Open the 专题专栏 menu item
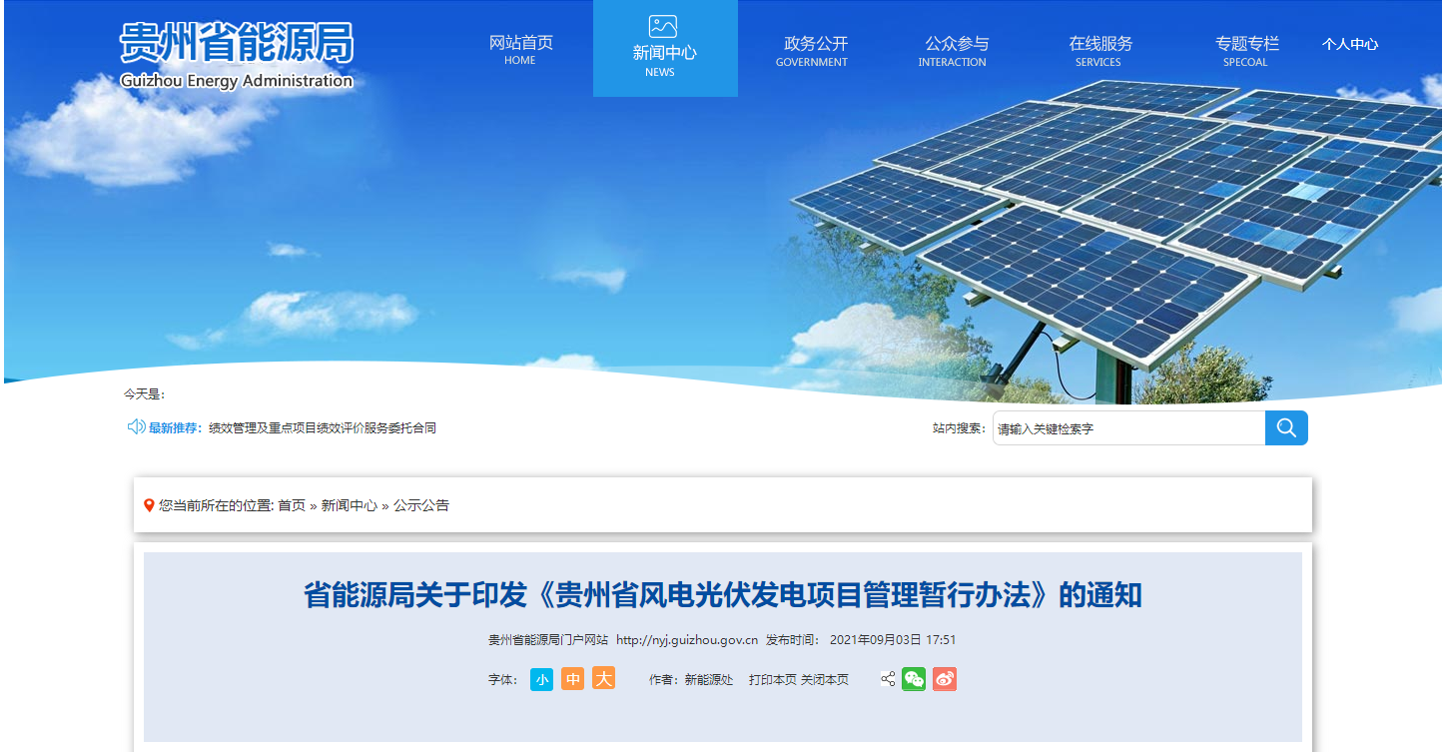 1246,50
